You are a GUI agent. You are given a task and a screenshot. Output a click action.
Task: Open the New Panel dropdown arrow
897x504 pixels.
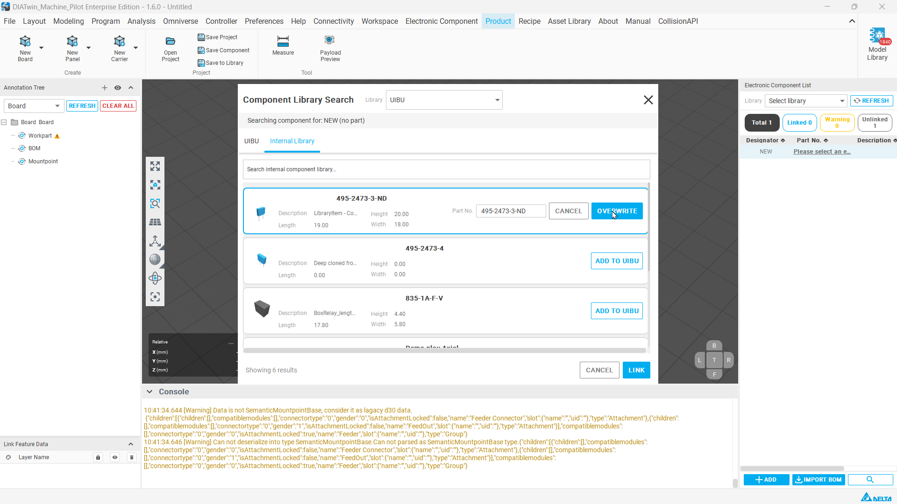tap(88, 48)
